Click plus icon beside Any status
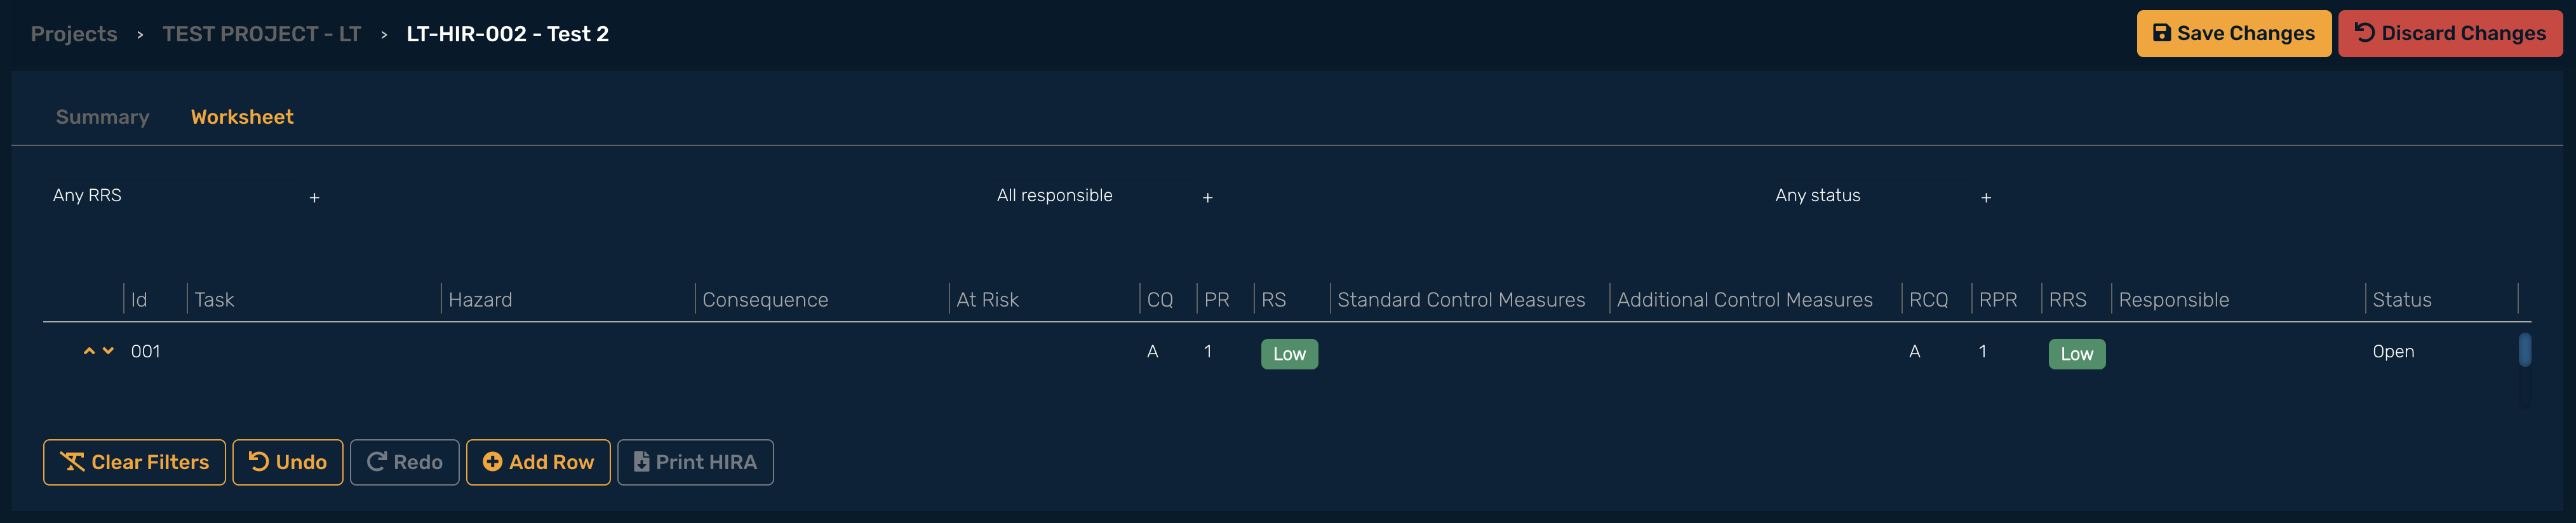Viewport: 2576px width, 523px height. coord(1985,198)
